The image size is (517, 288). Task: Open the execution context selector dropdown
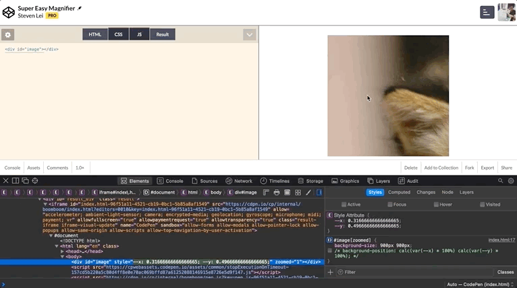pos(480,285)
